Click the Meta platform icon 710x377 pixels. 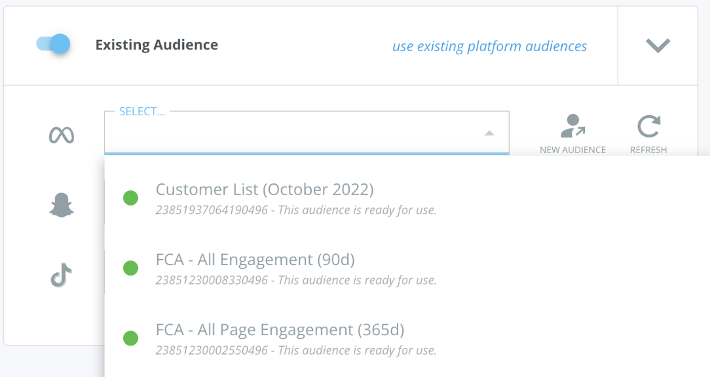click(x=62, y=135)
